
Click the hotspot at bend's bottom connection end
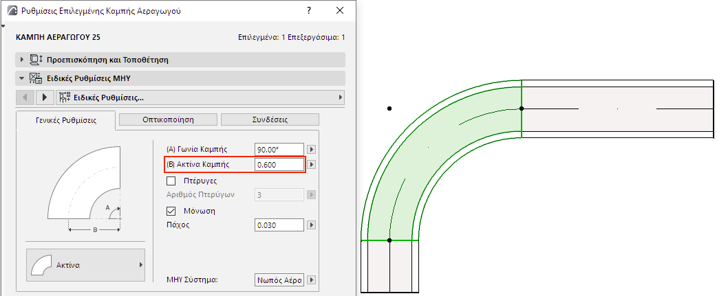pos(389,240)
